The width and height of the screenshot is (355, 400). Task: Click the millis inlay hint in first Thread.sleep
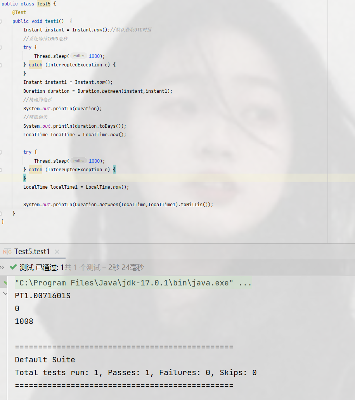(78, 56)
